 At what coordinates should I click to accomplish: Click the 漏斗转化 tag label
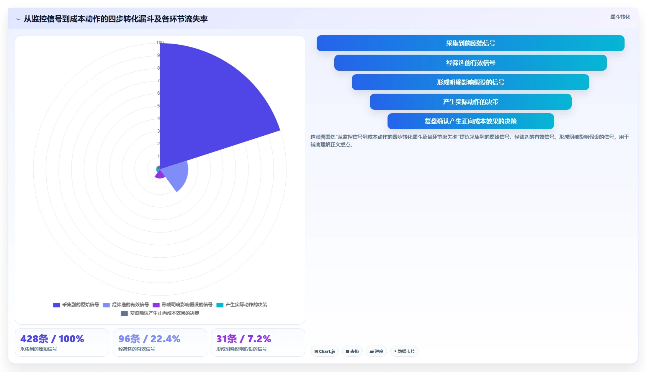pos(620,17)
